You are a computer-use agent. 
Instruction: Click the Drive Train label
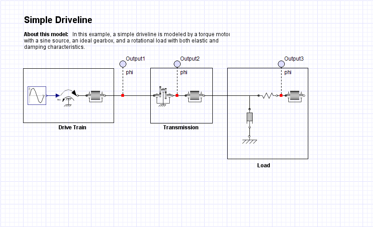point(72,128)
